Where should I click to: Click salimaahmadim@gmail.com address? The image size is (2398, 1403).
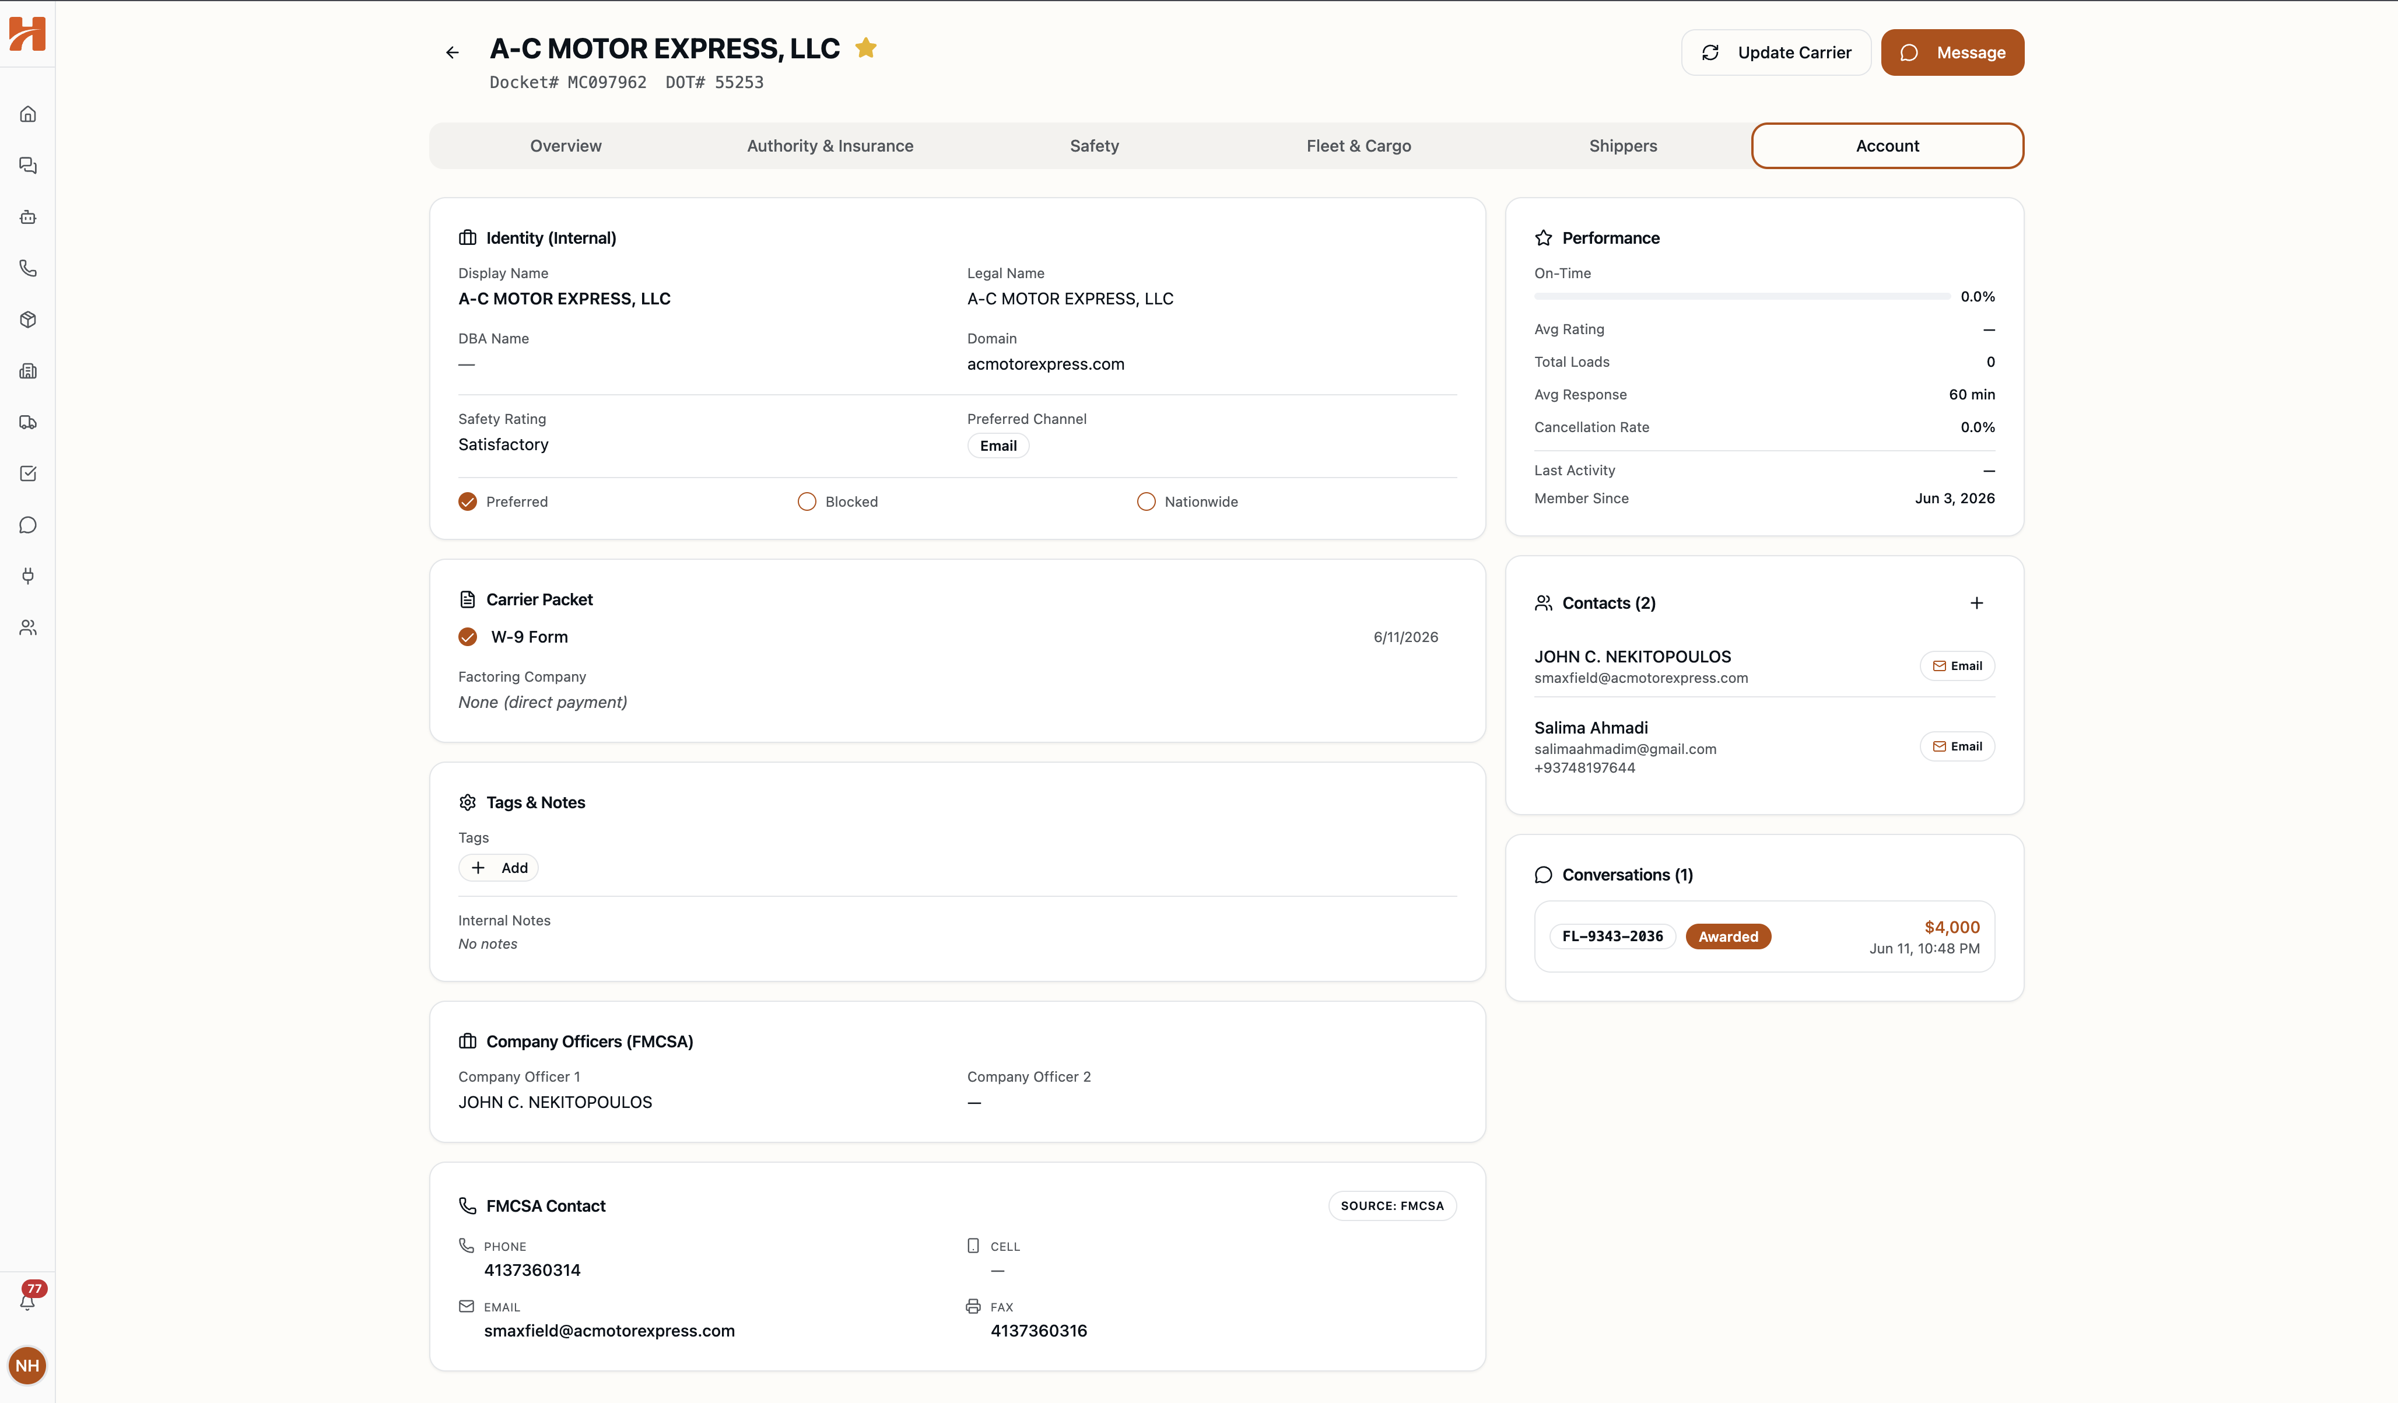[1625, 749]
